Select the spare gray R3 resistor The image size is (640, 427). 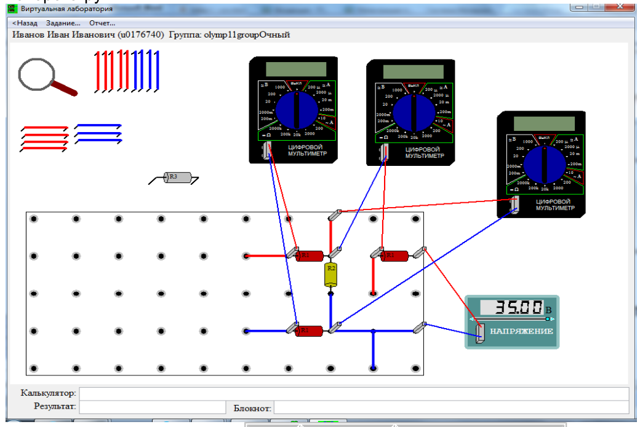pyautogui.click(x=177, y=177)
